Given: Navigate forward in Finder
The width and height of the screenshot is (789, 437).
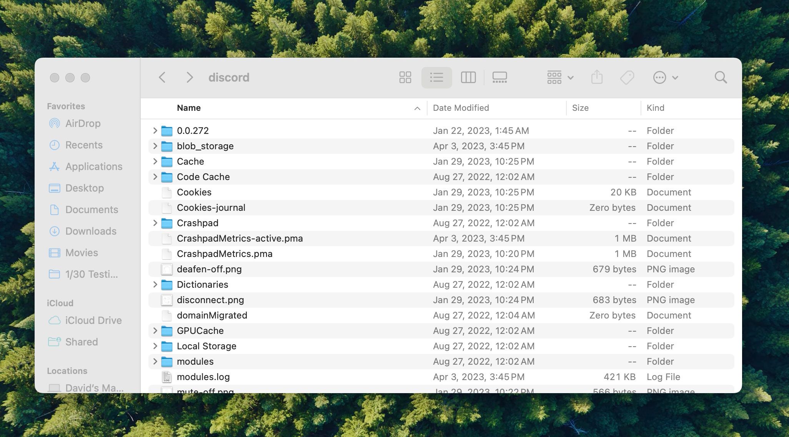Looking at the screenshot, I should [189, 77].
